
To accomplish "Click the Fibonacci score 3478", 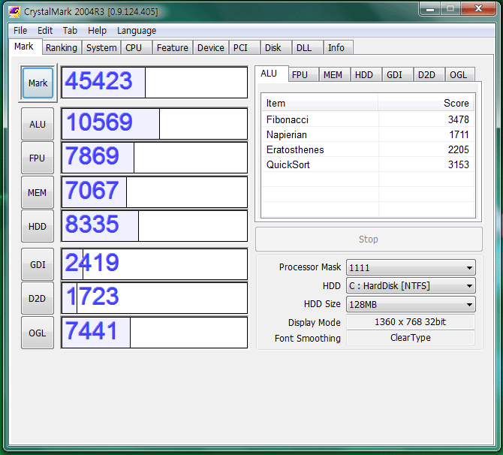I will pyautogui.click(x=459, y=119).
